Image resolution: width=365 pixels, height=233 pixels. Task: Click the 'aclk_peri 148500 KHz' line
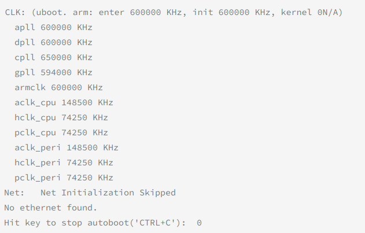click(67, 147)
